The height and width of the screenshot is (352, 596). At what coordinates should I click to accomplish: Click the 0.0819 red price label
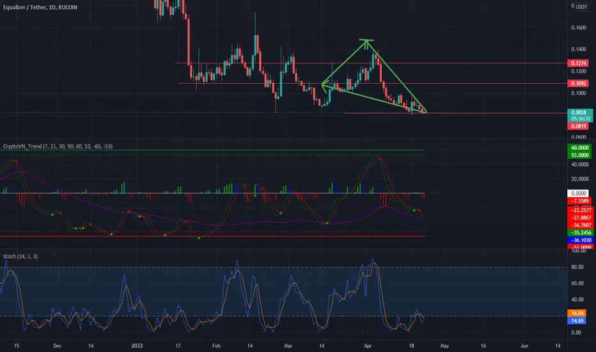point(578,126)
